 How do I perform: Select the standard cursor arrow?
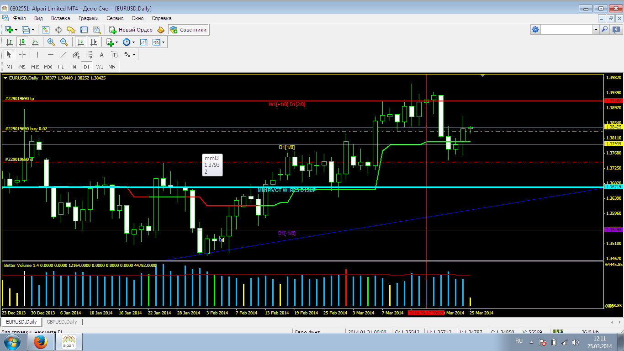coord(9,54)
